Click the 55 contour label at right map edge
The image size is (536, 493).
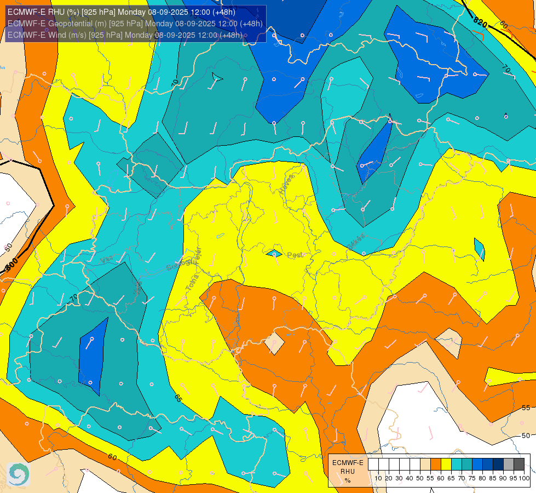click(x=526, y=408)
